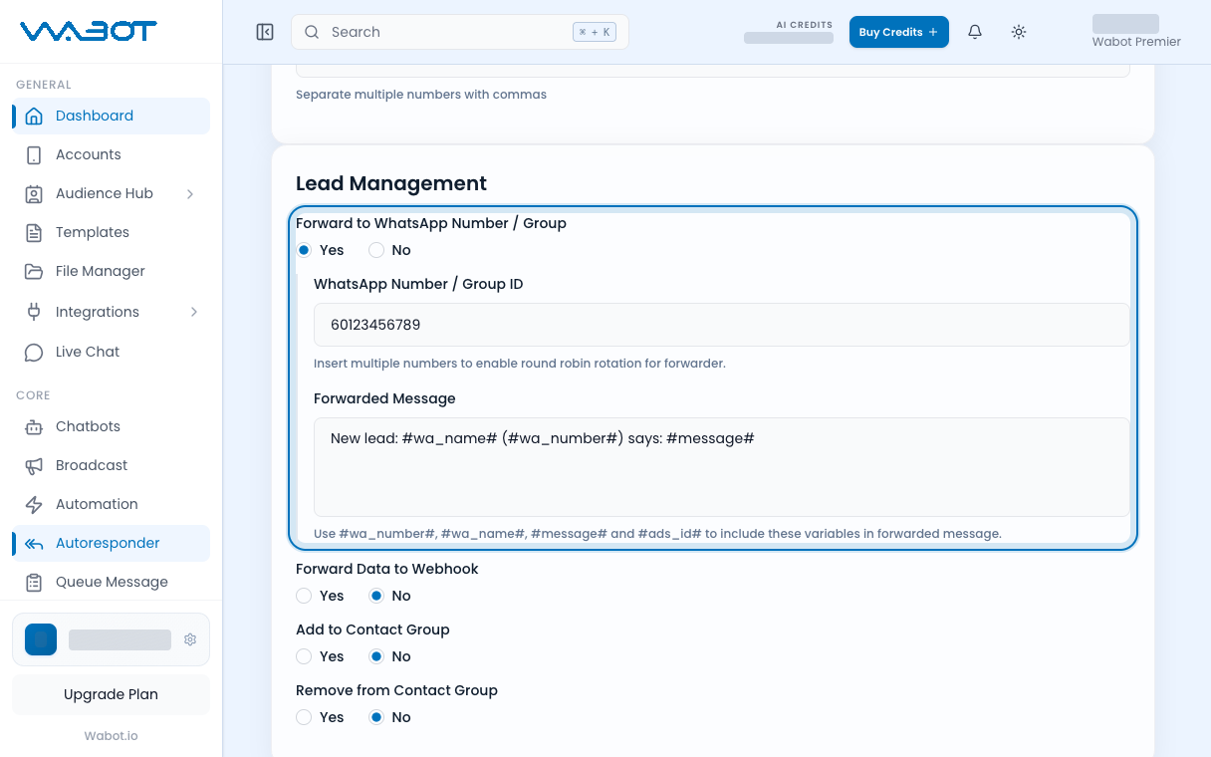
Task: Expand the Audience Hub submenu chevron
Action: pyautogui.click(x=190, y=193)
